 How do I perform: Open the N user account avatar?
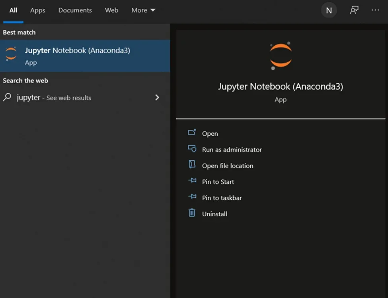pyautogui.click(x=329, y=11)
